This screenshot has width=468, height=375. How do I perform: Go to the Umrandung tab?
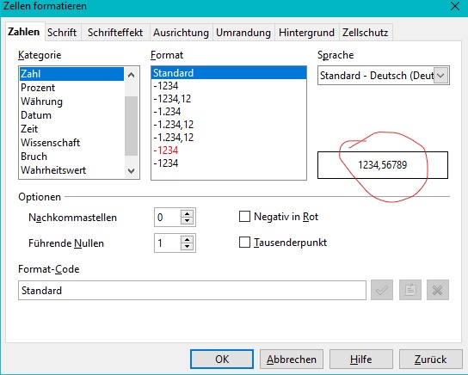(x=243, y=33)
